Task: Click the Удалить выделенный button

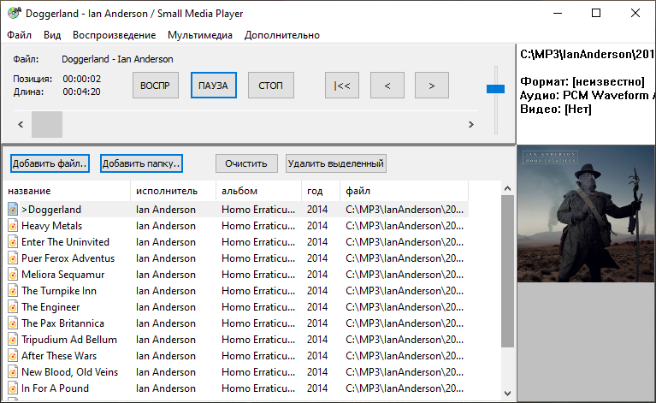Action: click(336, 163)
